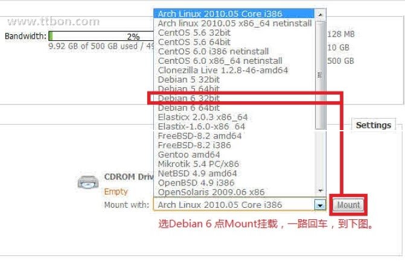
Task: Click the 500 GB value
Action: pos(340,61)
